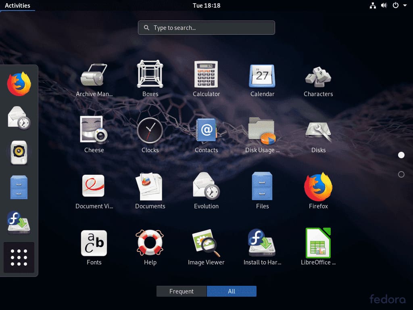
Task: Start the Disk Usage Analyzer
Action: point(262,131)
